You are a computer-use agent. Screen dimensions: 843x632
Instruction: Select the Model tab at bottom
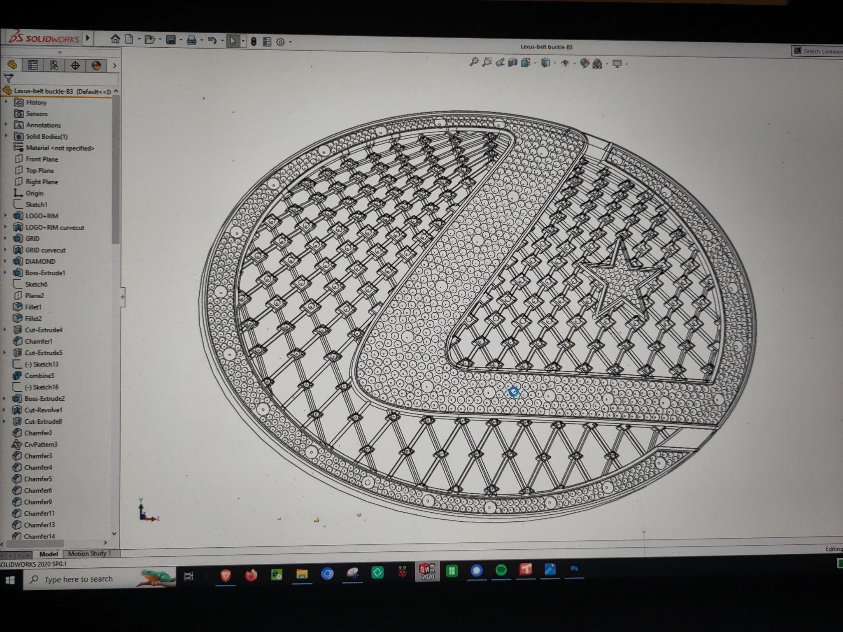(48, 554)
